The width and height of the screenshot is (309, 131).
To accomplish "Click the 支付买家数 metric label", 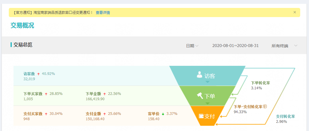I will tap(33, 114).
